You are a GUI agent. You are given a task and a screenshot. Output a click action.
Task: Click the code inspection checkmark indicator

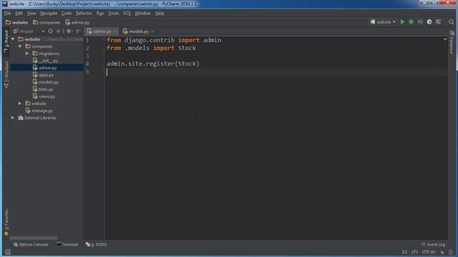pyautogui.click(x=445, y=39)
